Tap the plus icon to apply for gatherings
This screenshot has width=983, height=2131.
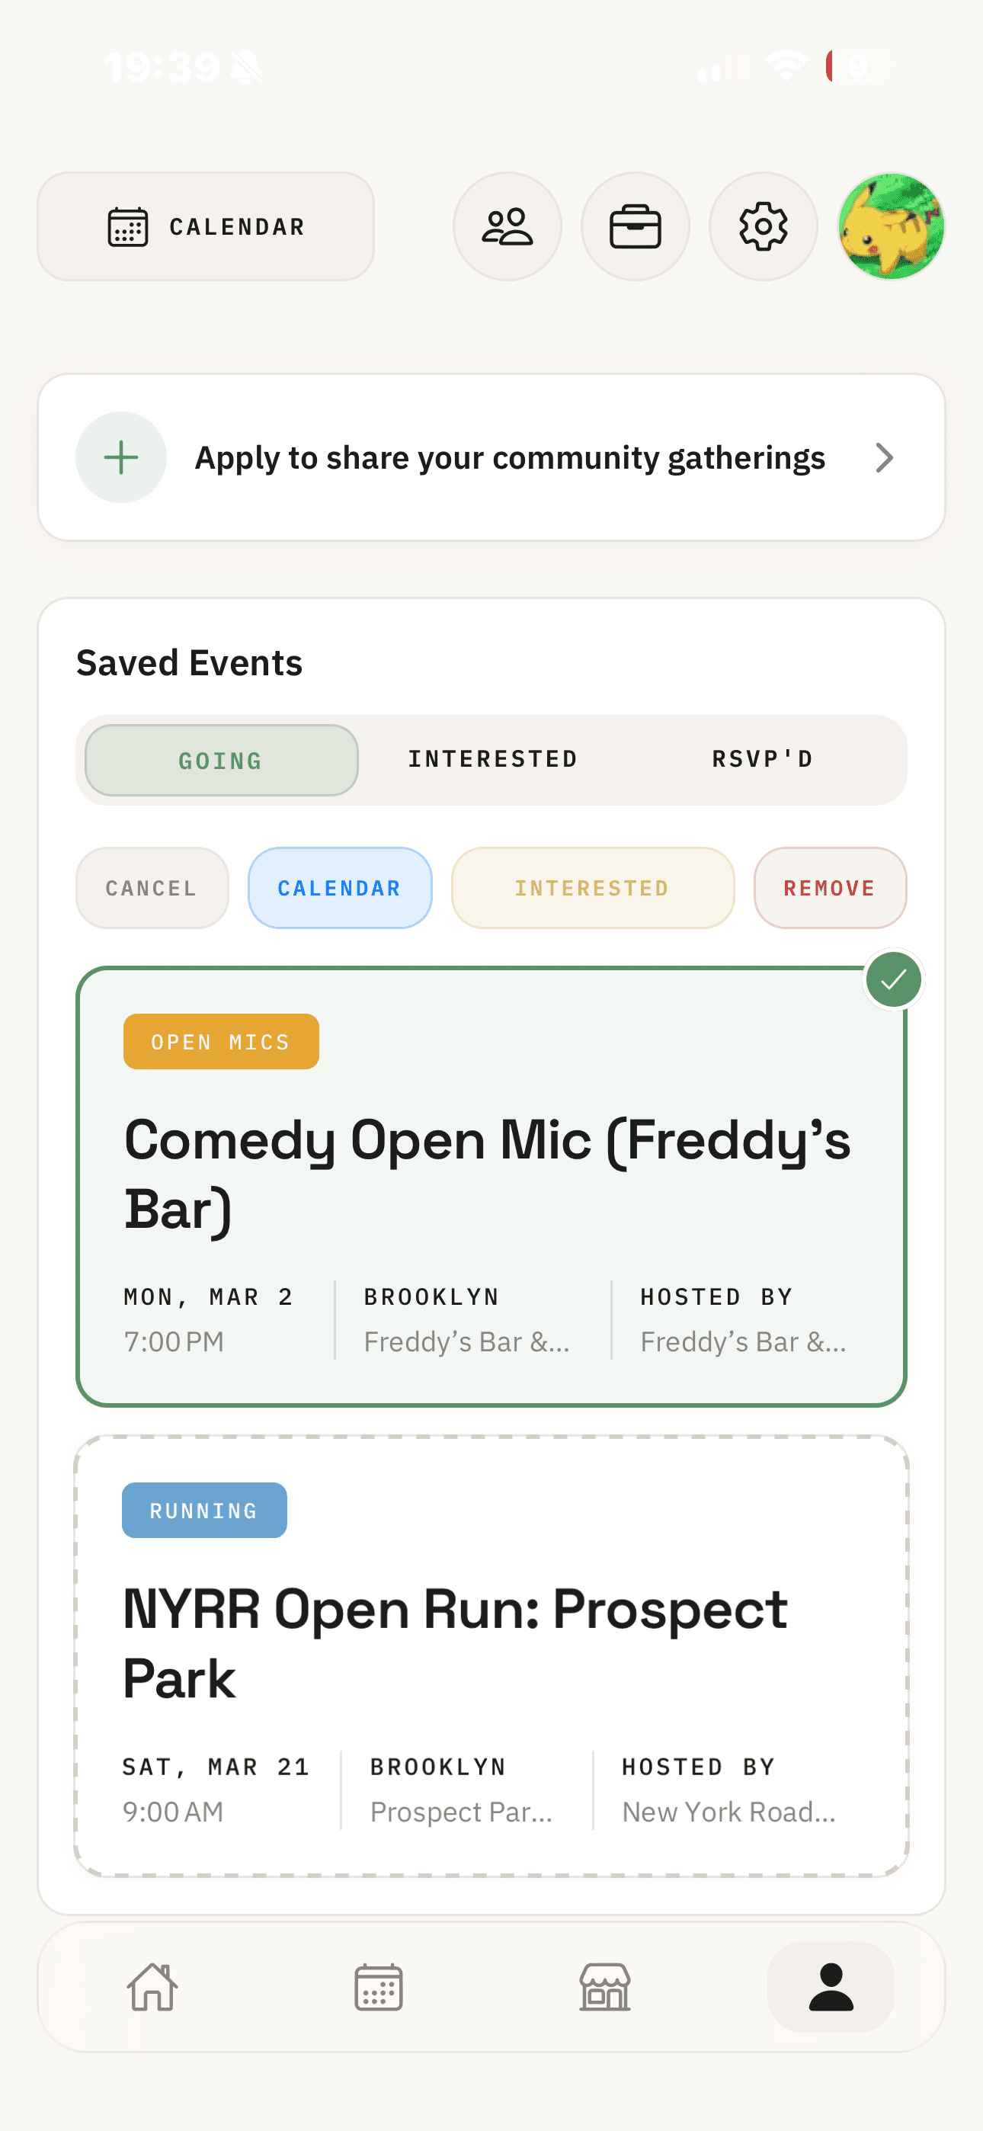pos(121,457)
